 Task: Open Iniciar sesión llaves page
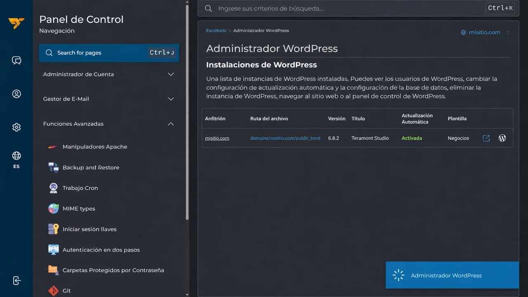90,229
